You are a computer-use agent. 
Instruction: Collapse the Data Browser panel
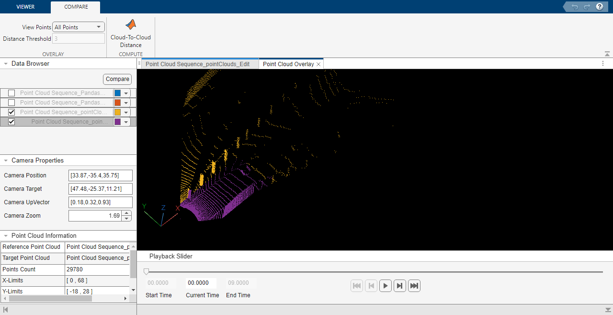point(5,63)
